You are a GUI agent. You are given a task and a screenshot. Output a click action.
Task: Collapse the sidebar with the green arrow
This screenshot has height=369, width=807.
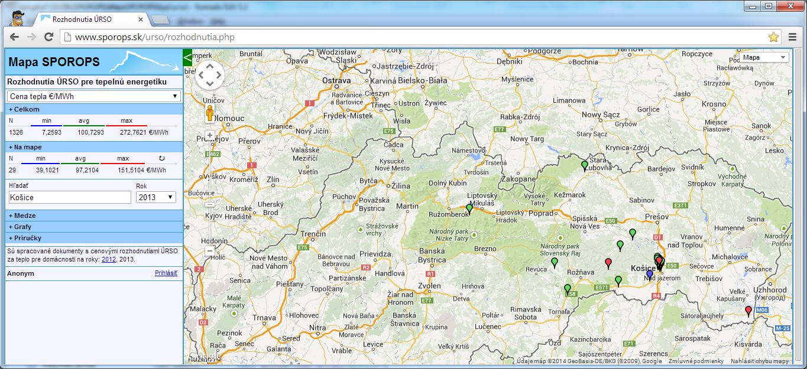tap(188, 57)
